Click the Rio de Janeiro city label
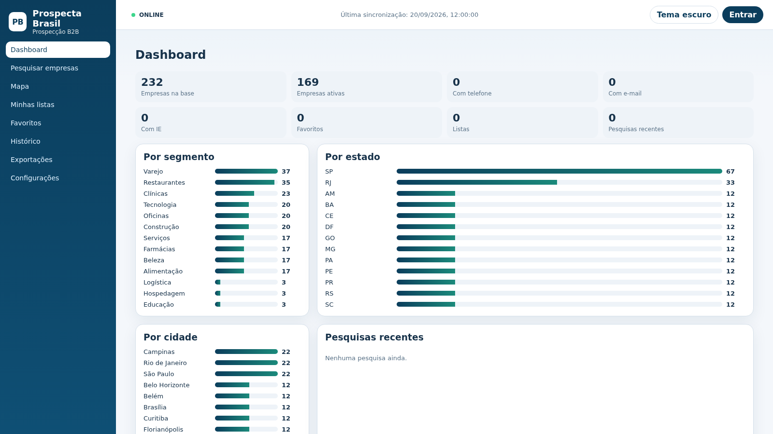The height and width of the screenshot is (434, 773). tap(165, 363)
